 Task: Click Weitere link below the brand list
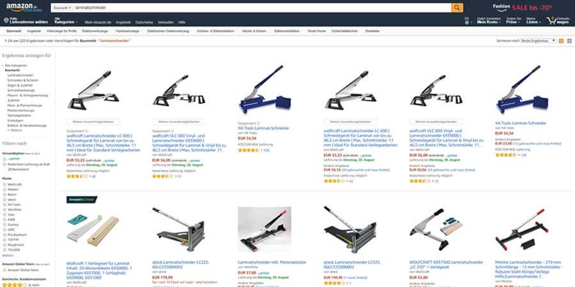pyautogui.click(x=8, y=255)
